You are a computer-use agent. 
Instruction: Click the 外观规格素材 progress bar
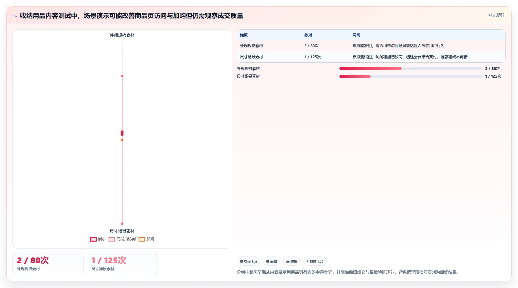tap(411, 68)
